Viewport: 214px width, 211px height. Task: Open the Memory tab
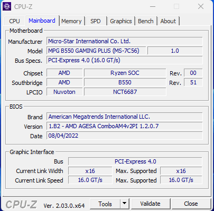coord(71,21)
